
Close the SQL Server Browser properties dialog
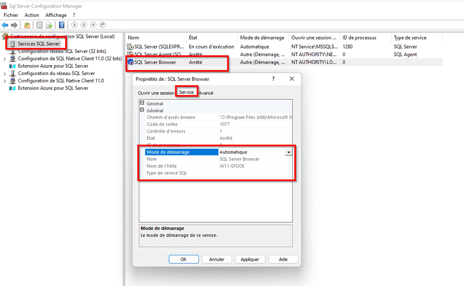tap(292, 78)
